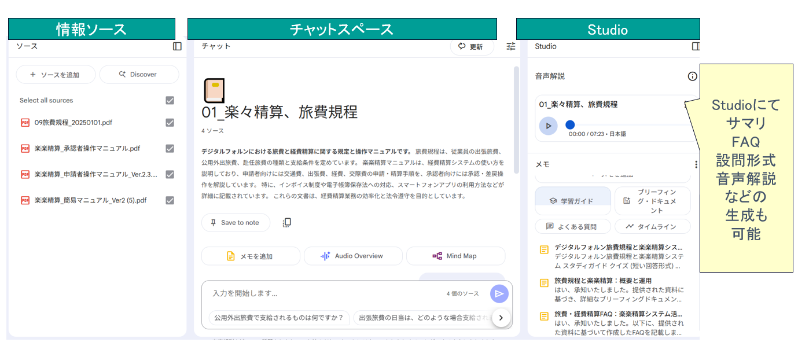Show more suggested questions with the chevron
798x342 pixels.
tap(501, 317)
